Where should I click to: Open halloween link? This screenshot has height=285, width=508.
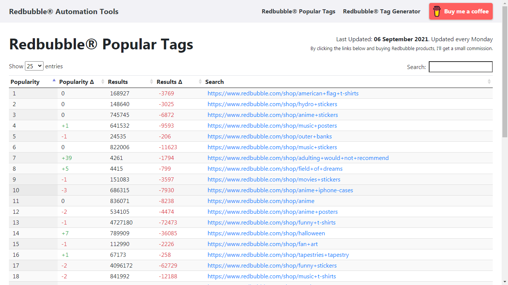tap(266, 233)
